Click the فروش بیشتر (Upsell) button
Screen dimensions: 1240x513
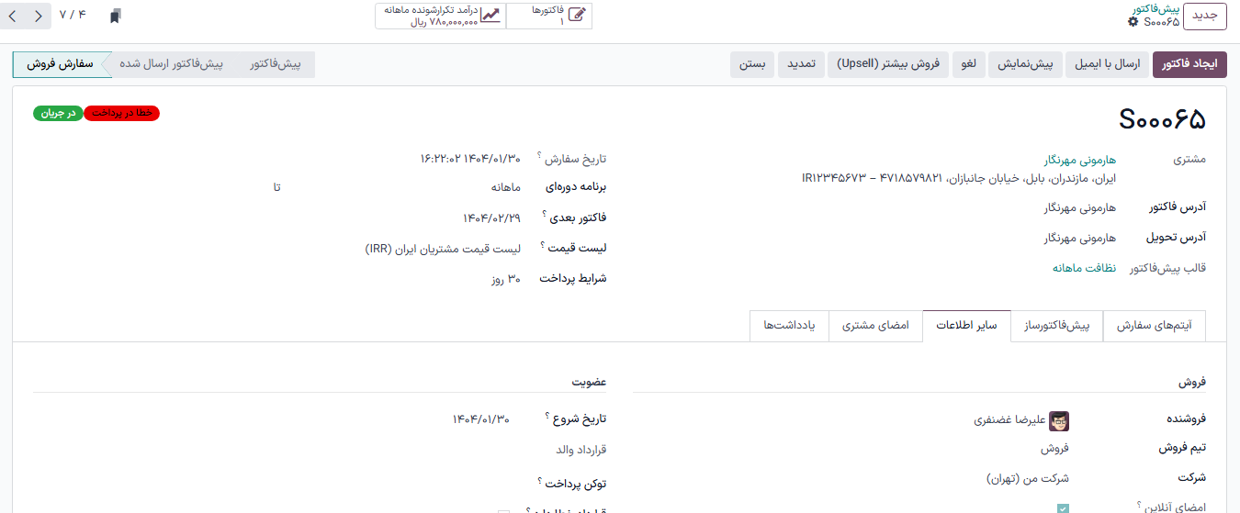point(889,64)
